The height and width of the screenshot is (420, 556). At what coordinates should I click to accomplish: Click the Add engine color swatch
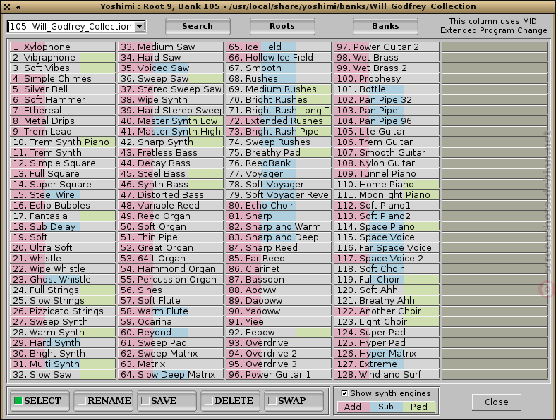pyautogui.click(x=353, y=407)
